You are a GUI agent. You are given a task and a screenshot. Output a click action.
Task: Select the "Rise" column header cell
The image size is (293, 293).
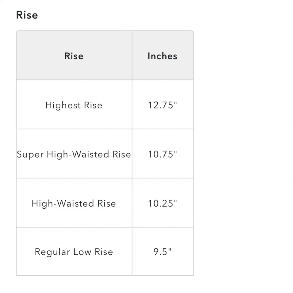(74, 56)
